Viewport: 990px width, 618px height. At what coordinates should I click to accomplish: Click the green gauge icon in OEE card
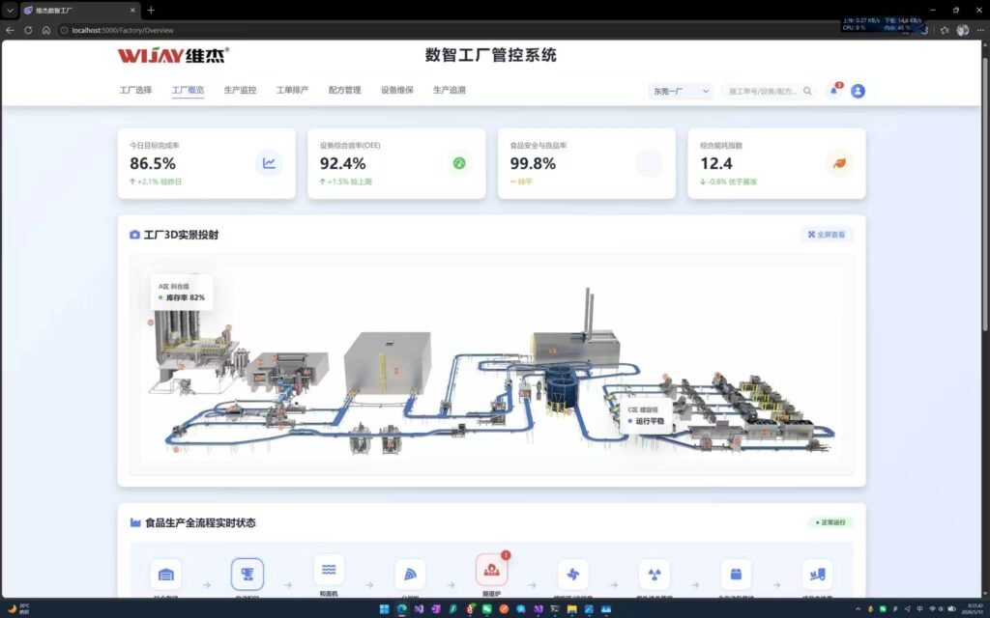point(459,163)
